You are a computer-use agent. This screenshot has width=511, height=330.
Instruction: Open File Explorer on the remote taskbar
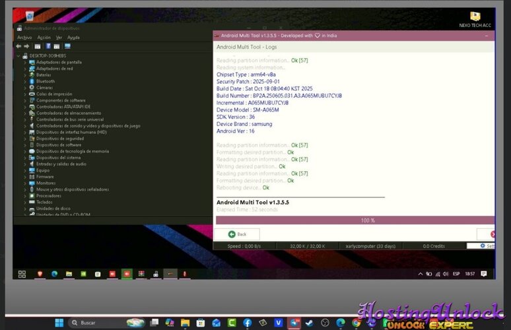(x=69, y=275)
